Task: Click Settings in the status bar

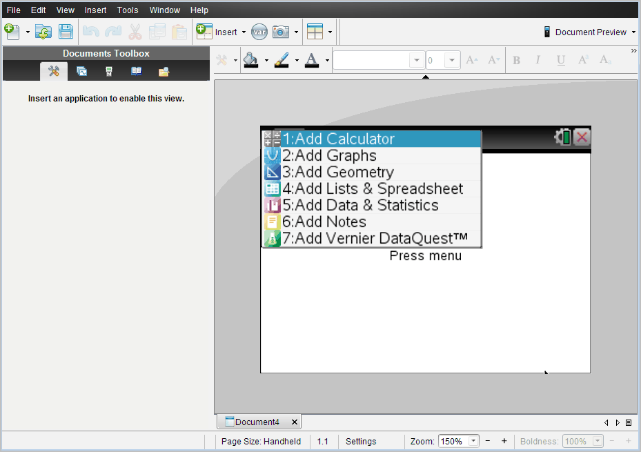Action: pos(361,441)
